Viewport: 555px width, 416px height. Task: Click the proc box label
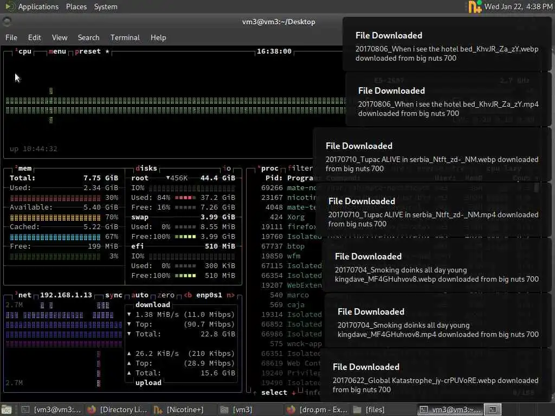pyautogui.click(x=268, y=168)
